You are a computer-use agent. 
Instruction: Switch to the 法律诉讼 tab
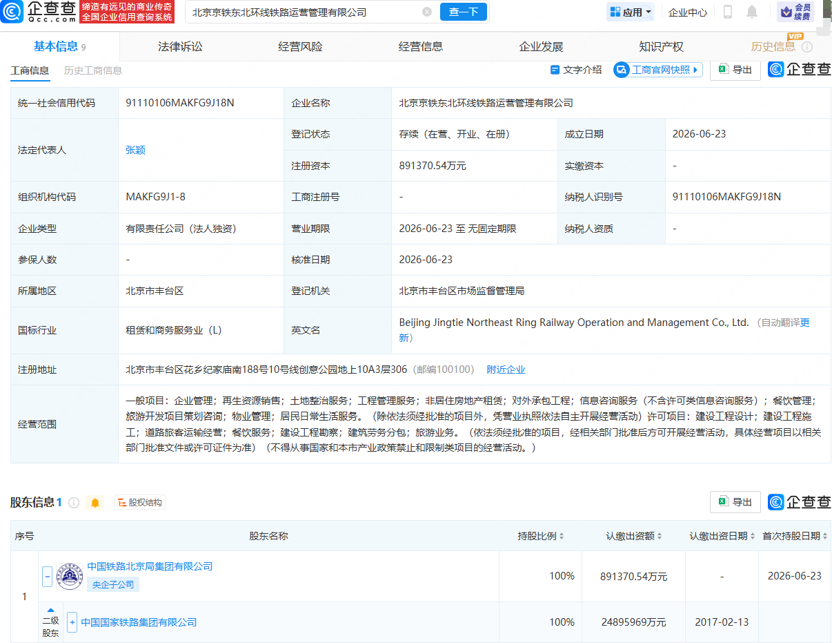[x=180, y=47]
